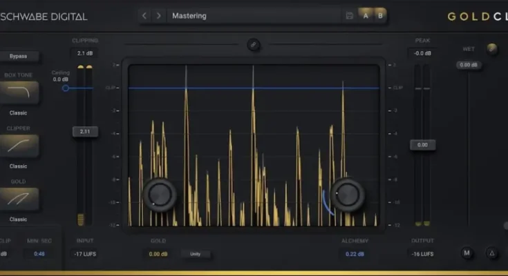Save the current preset with disk icon
The height and width of the screenshot is (276, 508).
tap(350, 15)
